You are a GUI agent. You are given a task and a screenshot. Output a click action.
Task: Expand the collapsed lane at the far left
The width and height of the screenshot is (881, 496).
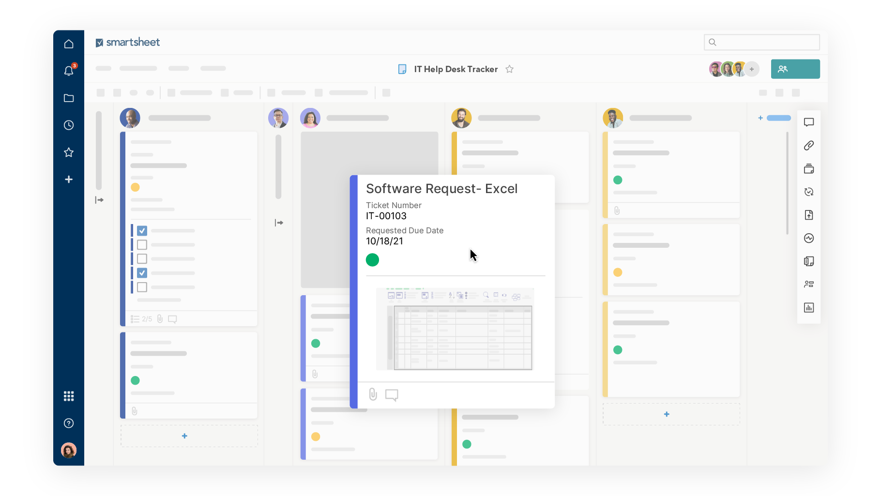[99, 200]
